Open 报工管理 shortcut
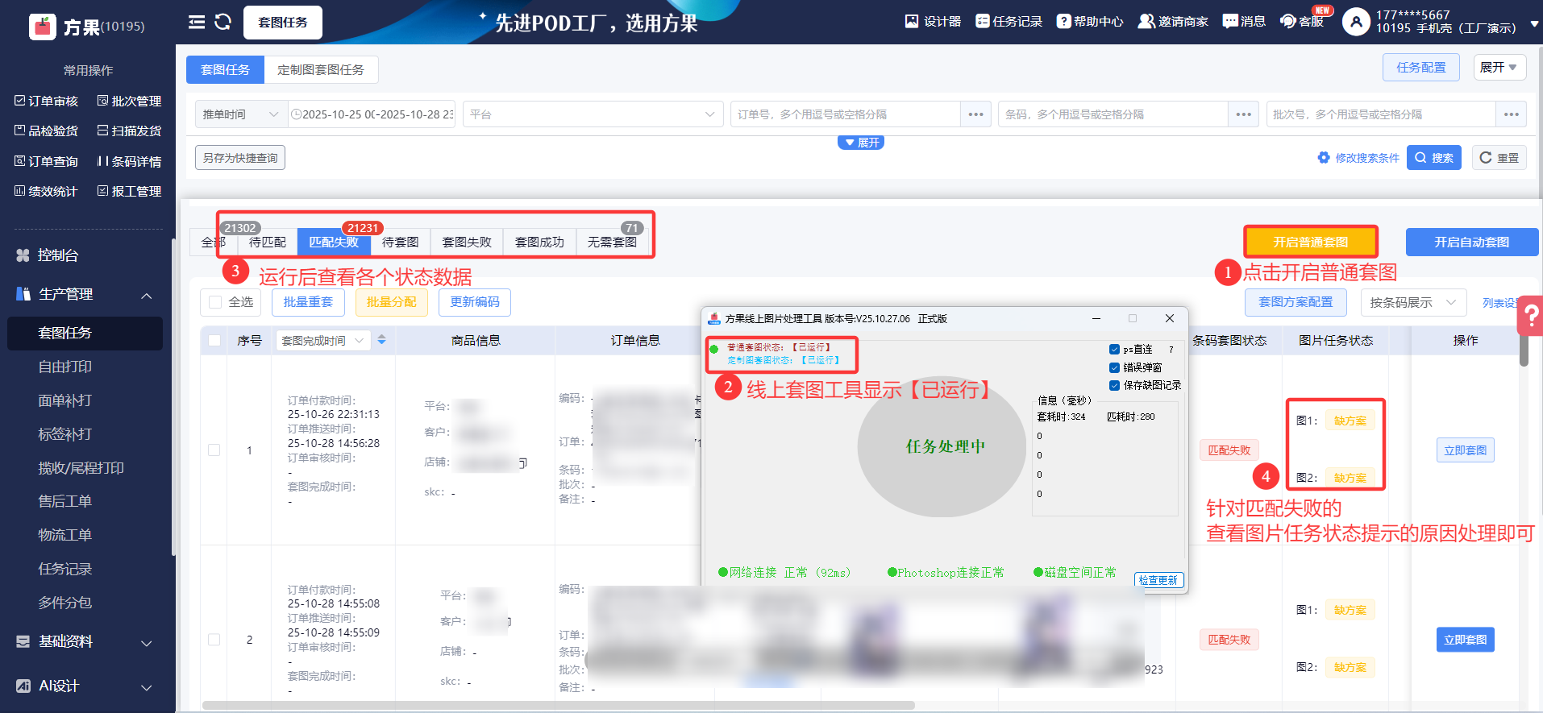1543x713 pixels. 129,191
